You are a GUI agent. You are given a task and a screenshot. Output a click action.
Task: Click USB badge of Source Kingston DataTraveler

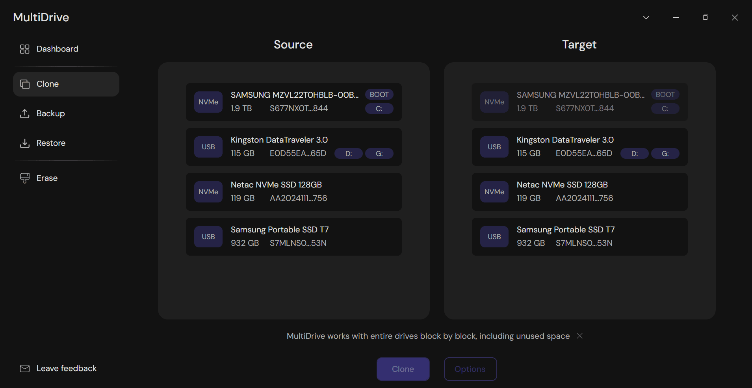tap(208, 147)
